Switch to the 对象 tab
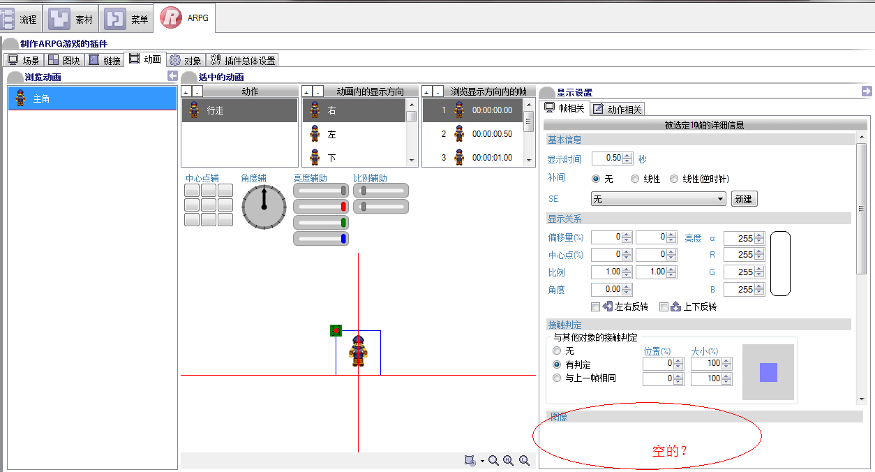Screen dimensions: 875x472 [x=186, y=60]
